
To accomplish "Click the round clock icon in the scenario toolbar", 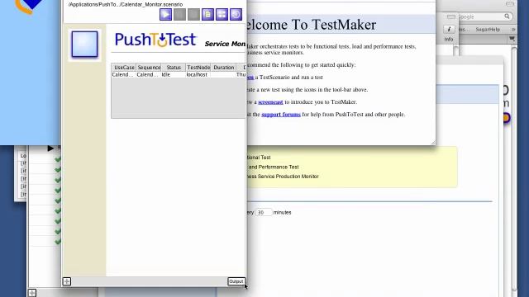I will [236, 15].
